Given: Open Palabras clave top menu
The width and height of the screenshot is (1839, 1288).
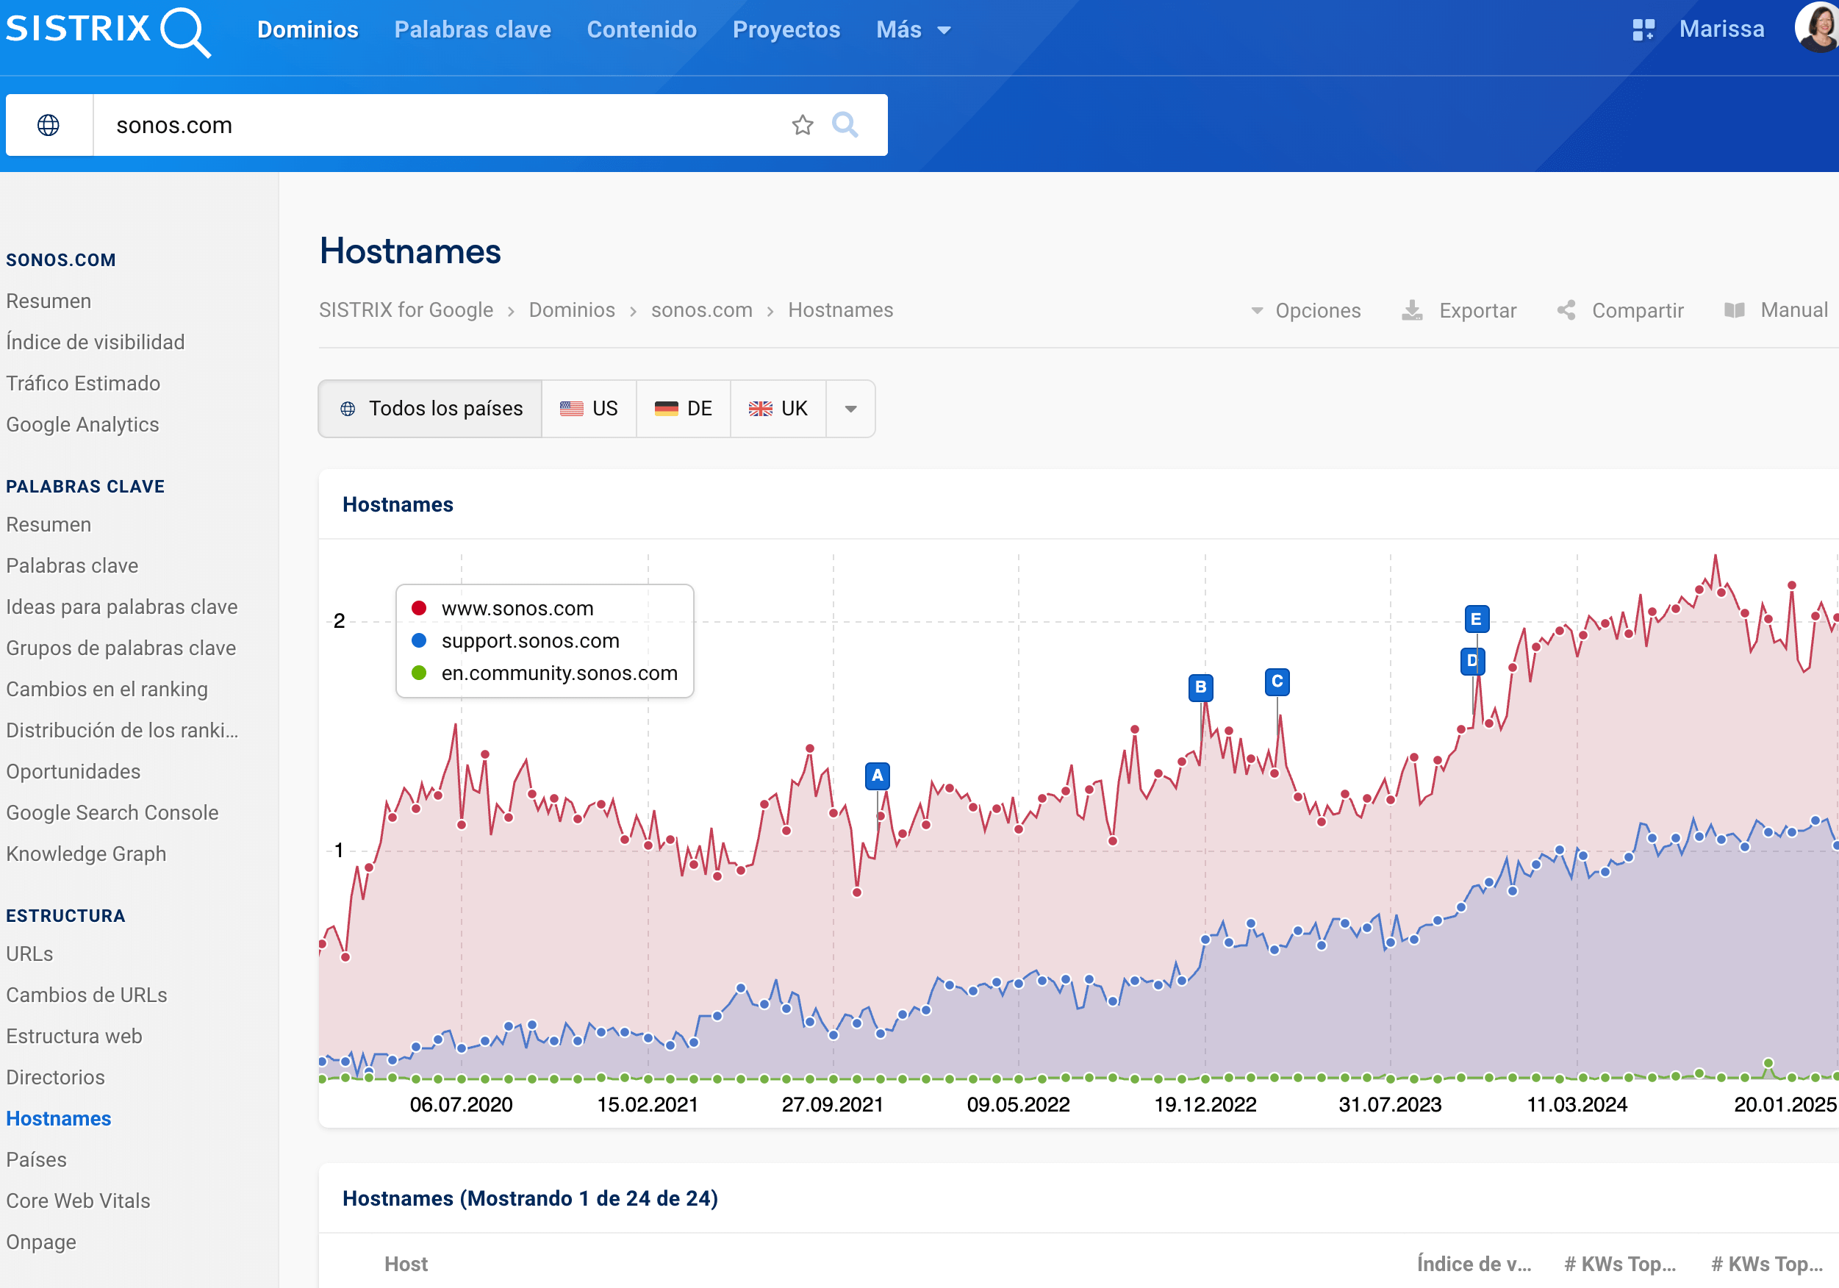Looking at the screenshot, I should click(473, 29).
